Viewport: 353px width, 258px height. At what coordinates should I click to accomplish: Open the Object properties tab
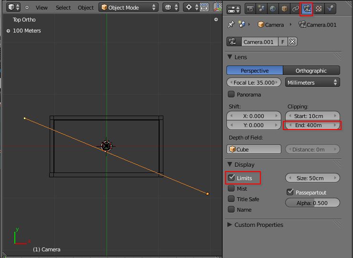coord(284,9)
